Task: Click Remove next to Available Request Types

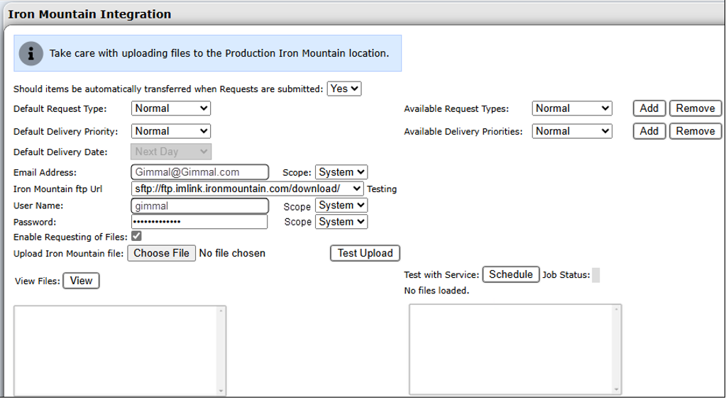Action: coord(695,108)
